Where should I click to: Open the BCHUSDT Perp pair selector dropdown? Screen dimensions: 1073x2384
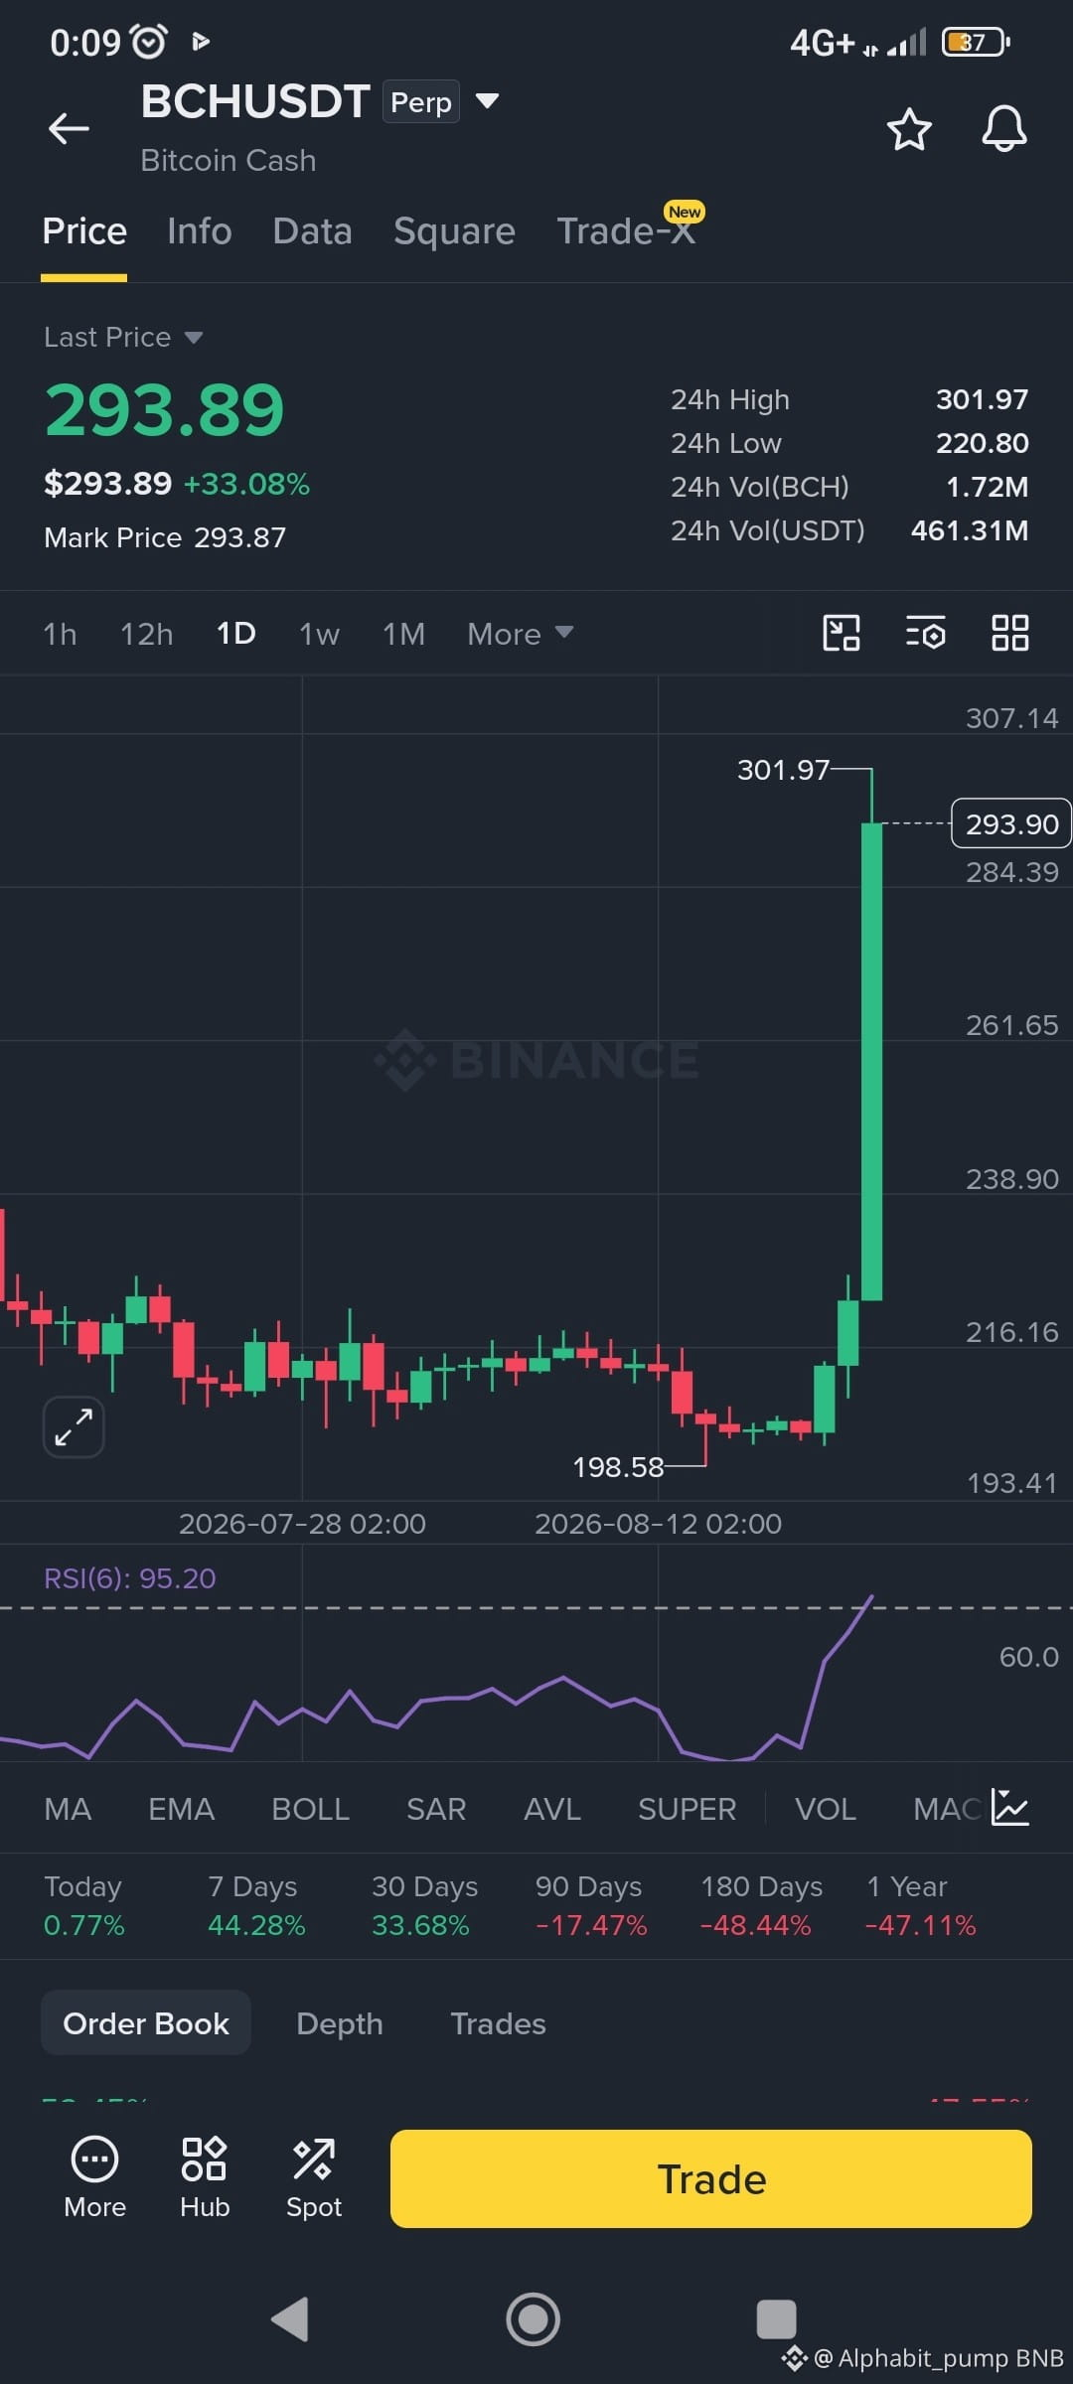[x=487, y=100]
